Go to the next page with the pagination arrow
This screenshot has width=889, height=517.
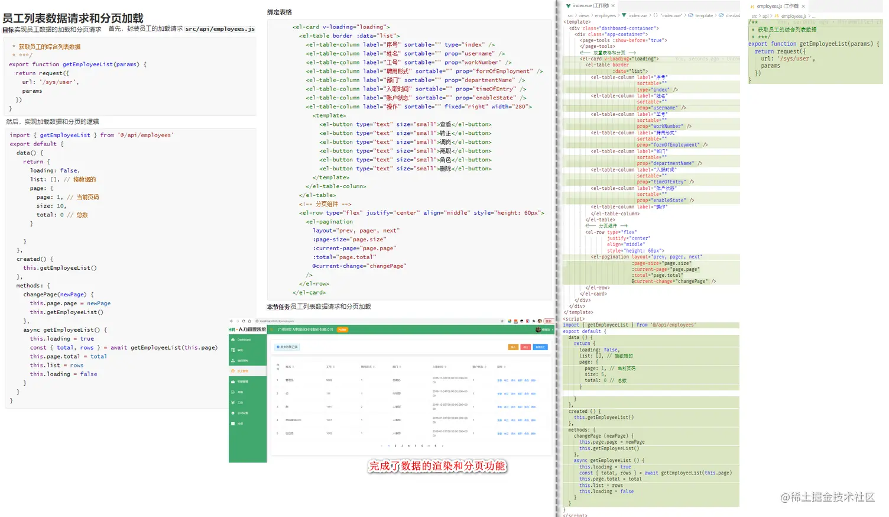(x=443, y=446)
